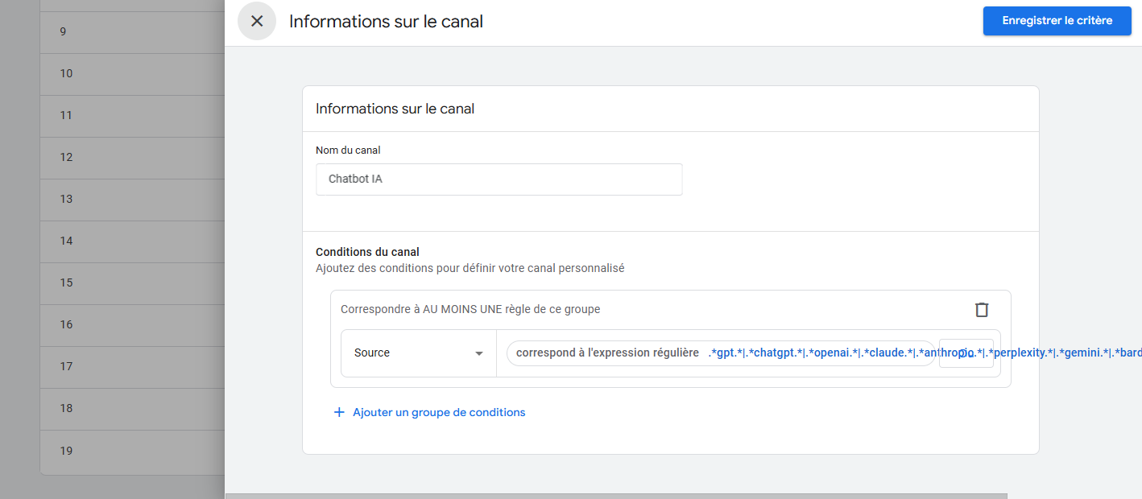1142x499 pixels.
Task: Open the Source dimension dropdown
Action: (418, 353)
